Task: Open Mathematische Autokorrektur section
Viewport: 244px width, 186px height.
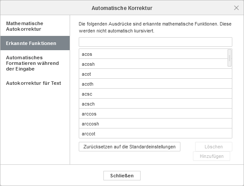Action: click(x=35, y=26)
